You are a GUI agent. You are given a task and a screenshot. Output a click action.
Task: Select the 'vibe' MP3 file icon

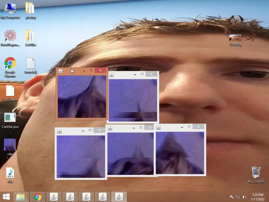tap(10, 175)
